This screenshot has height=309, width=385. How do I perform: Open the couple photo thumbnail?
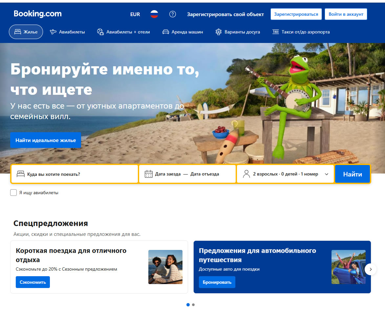(x=165, y=267)
